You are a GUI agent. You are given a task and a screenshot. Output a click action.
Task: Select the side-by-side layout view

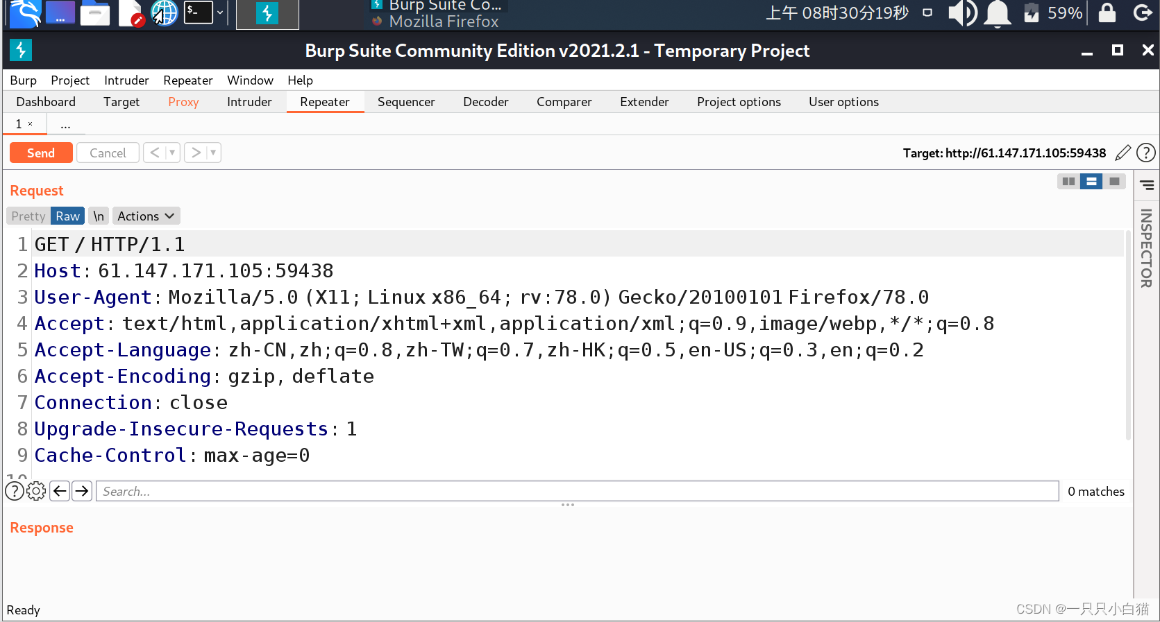click(1068, 182)
